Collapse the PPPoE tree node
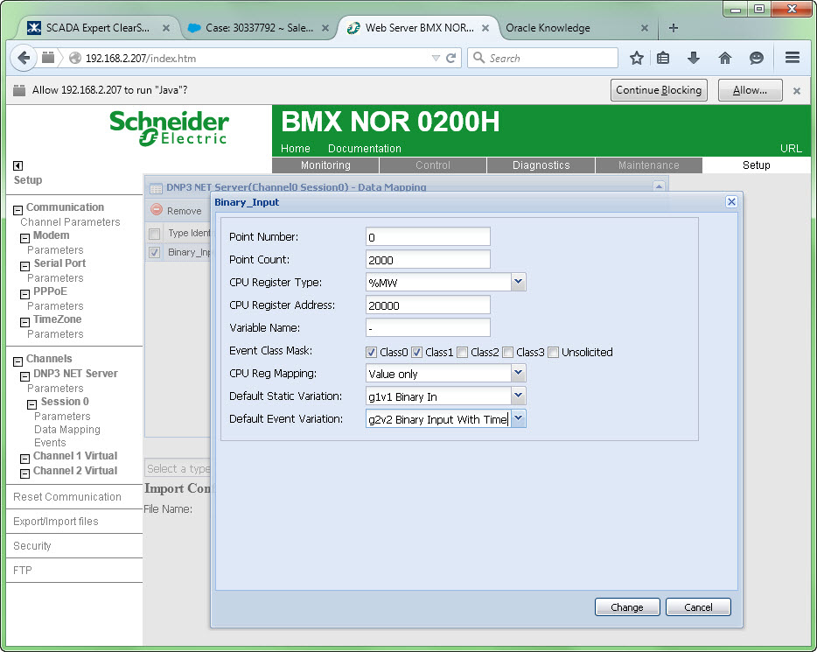 click(24, 294)
